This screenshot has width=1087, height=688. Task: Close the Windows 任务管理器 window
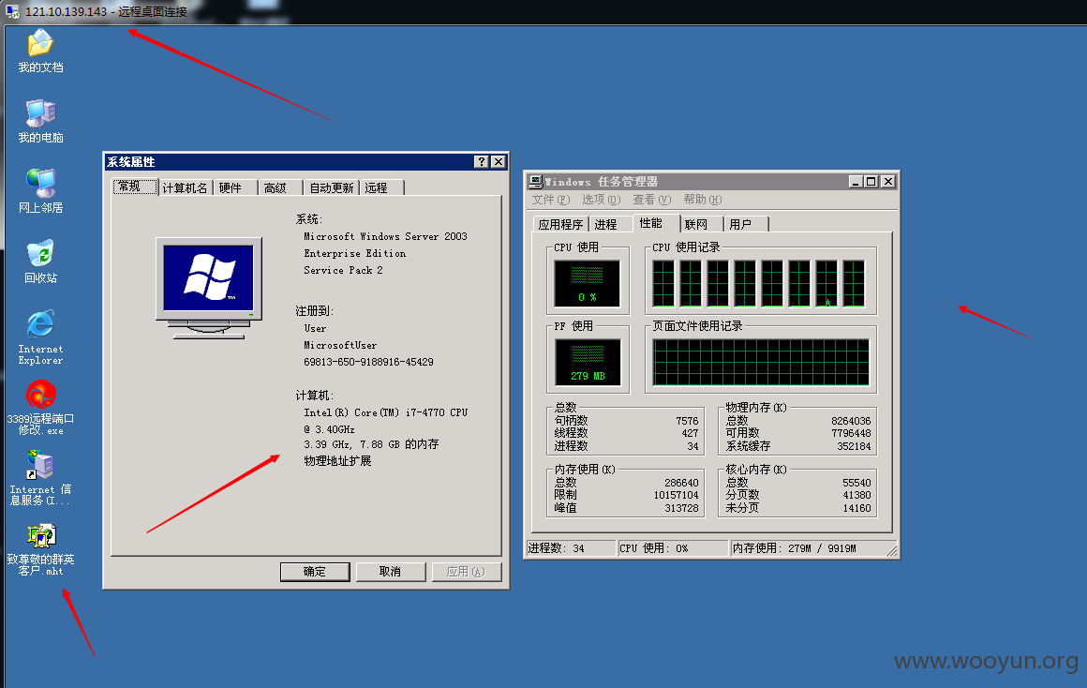tap(888, 182)
